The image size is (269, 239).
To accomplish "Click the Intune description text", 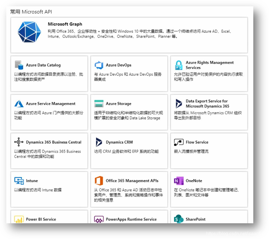I will coord(38,190).
